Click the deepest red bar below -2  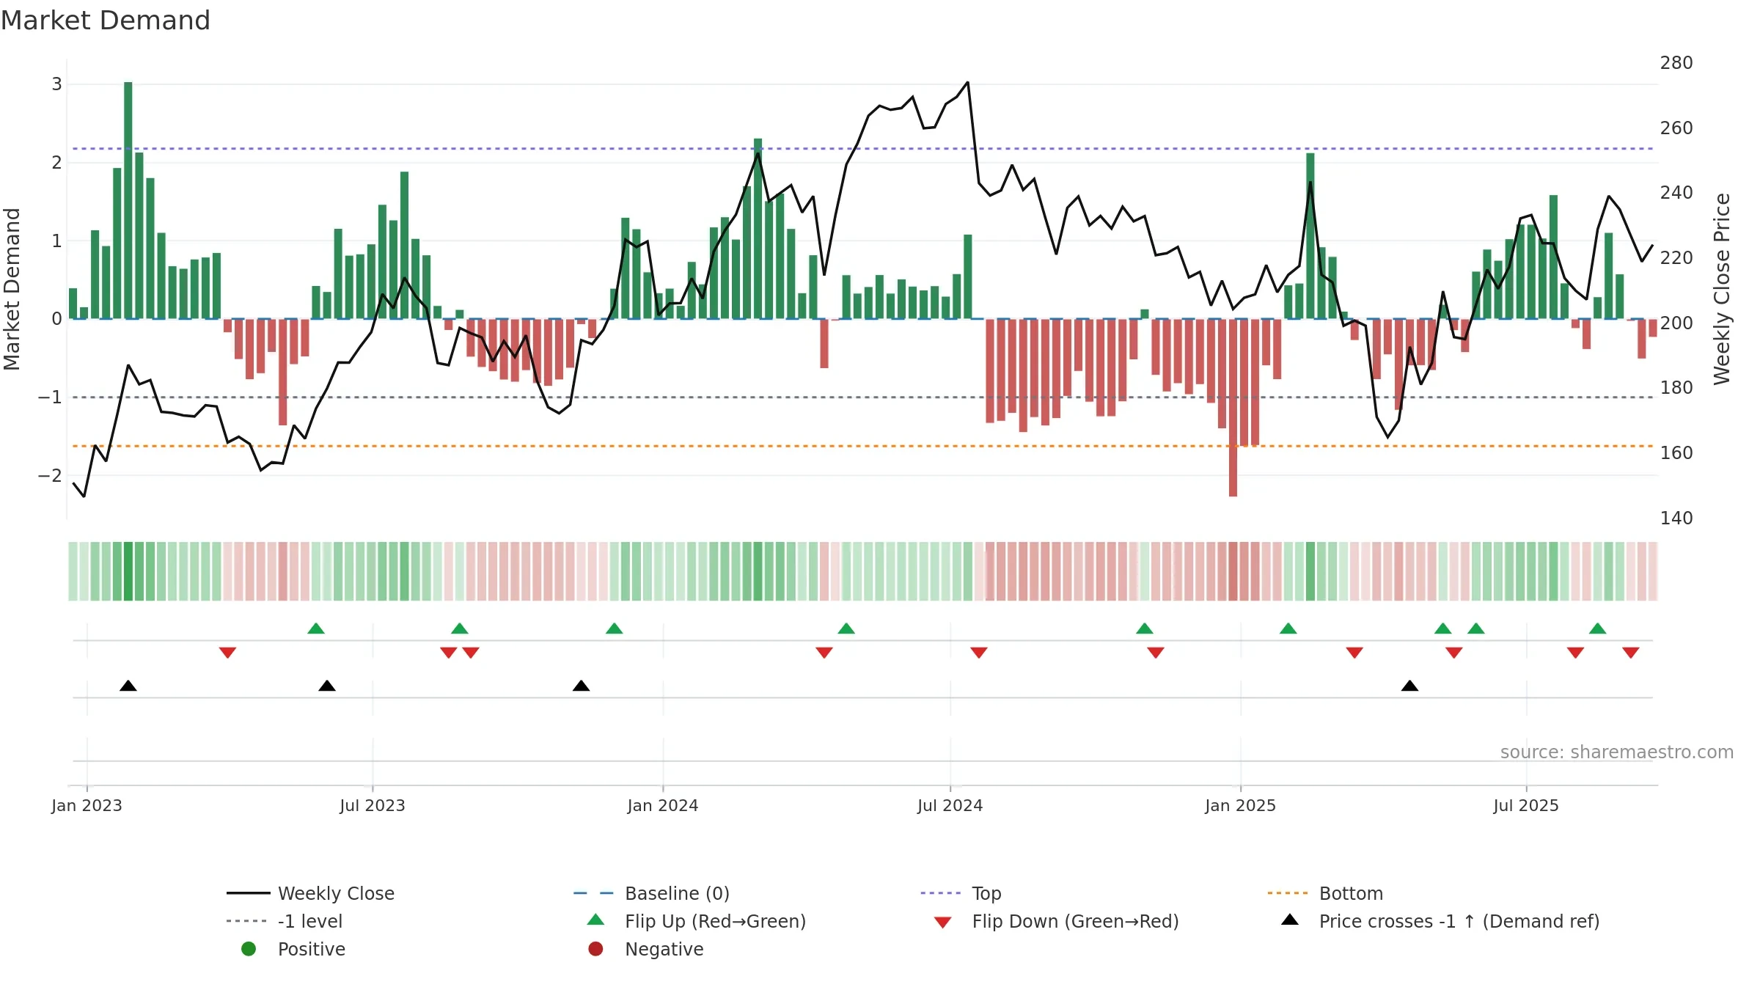point(1233,408)
